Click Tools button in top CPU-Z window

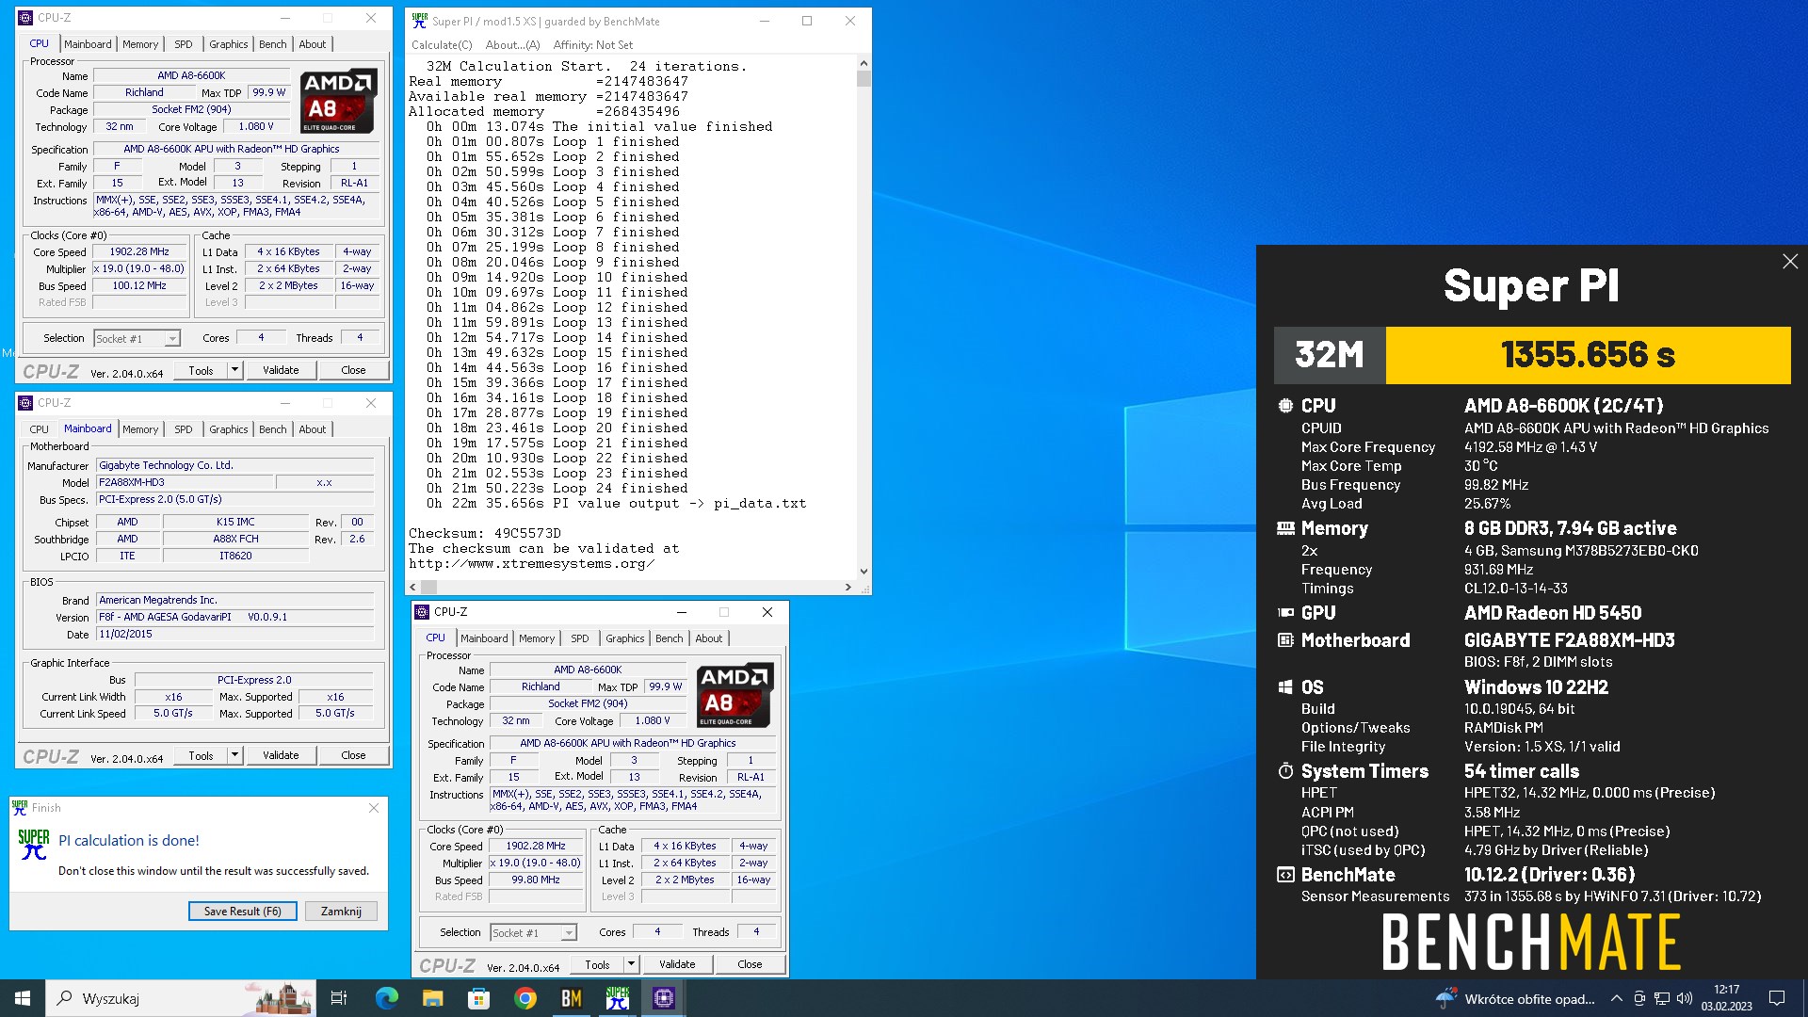(202, 370)
